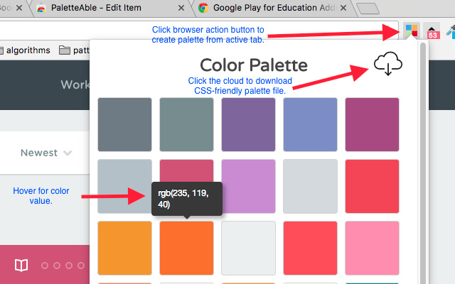Image resolution: width=455 pixels, height=284 pixels.
Task: Select the magenta swatch in top row
Action: (x=372, y=124)
